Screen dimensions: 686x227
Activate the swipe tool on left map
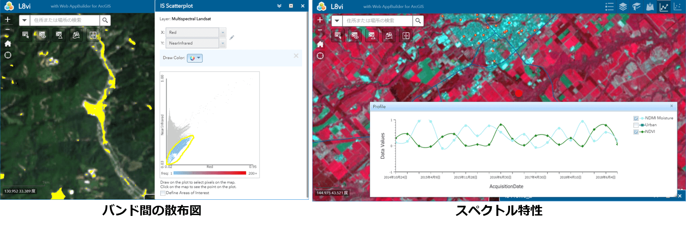pyautogui.click(x=93, y=35)
